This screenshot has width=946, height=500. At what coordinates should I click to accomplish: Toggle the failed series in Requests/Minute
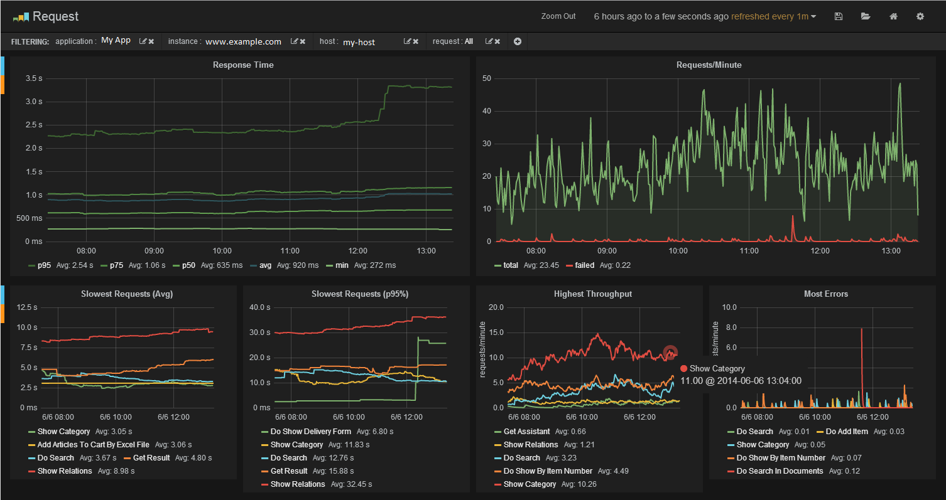point(584,265)
